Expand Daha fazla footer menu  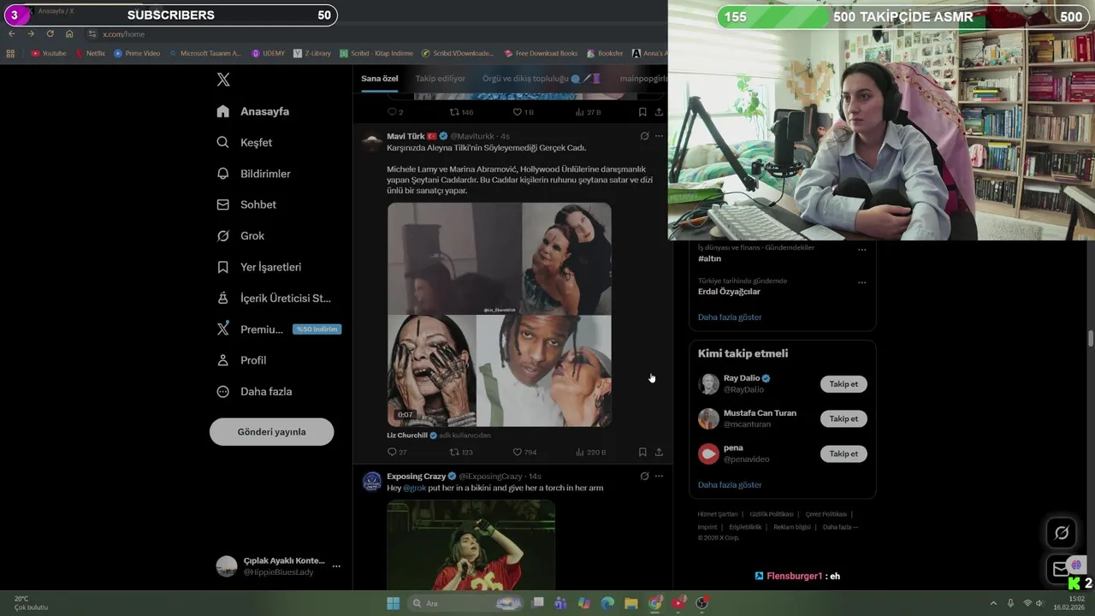[x=840, y=527]
